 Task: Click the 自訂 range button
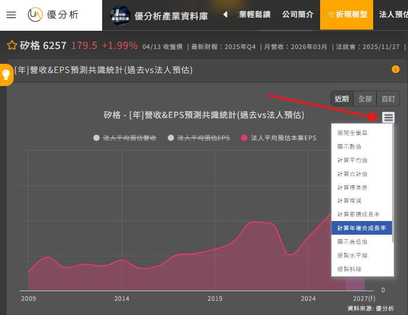[x=388, y=99]
